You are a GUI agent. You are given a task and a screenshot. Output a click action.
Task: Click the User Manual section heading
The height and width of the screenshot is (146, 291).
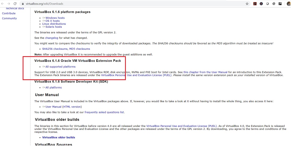pos(47,95)
